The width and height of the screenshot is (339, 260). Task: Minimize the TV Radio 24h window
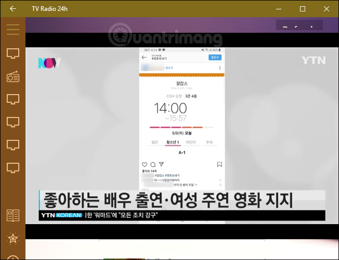pyautogui.click(x=279, y=9)
